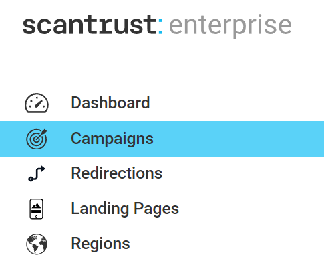Click the arrow tip on Campaigns target icon
This screenshot has height=261, width=324.
pos(44,132)
